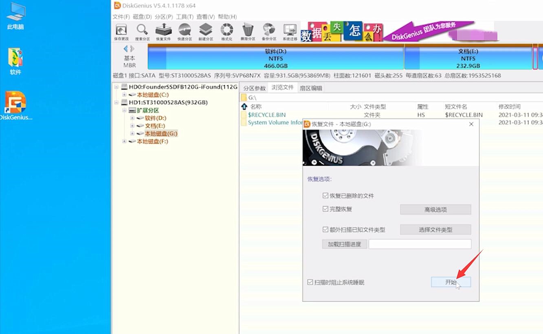Expand 文档(E:) tree node
Screen dimensions: 543x334
coord(132,126)
